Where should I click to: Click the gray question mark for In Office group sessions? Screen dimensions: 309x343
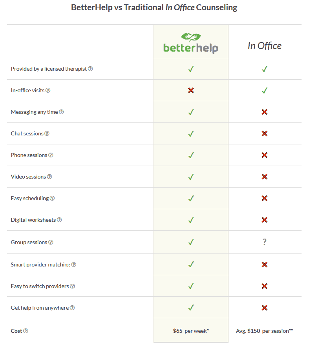click(265, 242)
